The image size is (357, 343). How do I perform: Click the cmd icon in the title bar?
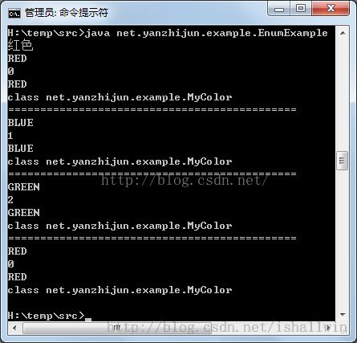(x=14, y=13)
